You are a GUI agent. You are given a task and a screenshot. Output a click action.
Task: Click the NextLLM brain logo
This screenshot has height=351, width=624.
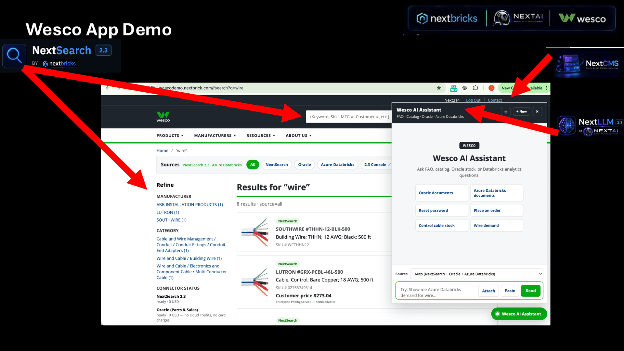pyautogui.click(x=567, y=125)
